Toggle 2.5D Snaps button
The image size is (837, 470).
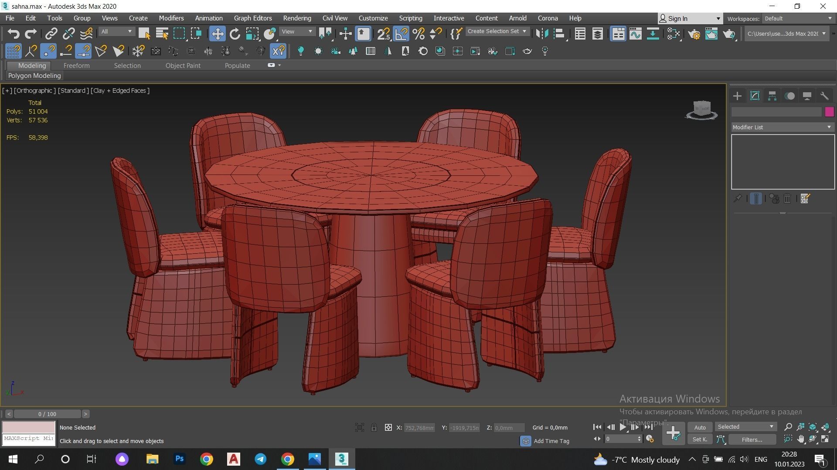[x=384, y=34]
